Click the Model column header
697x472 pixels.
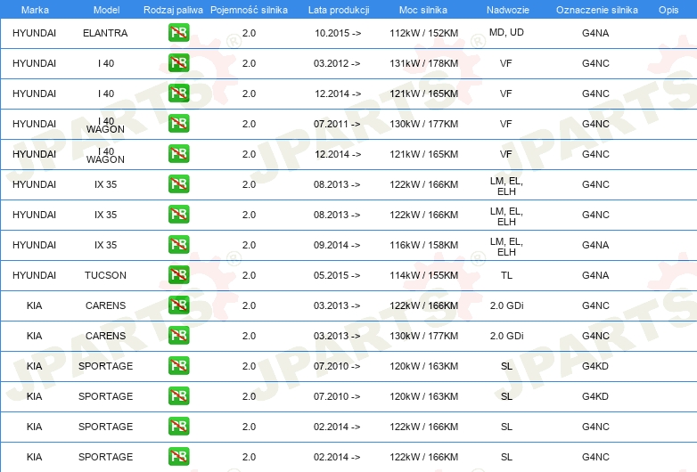pyautogui.click(x=105, y=9)
